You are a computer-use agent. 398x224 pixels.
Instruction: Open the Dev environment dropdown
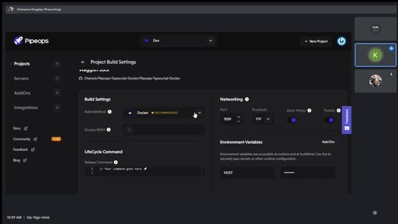coord(178,40)
